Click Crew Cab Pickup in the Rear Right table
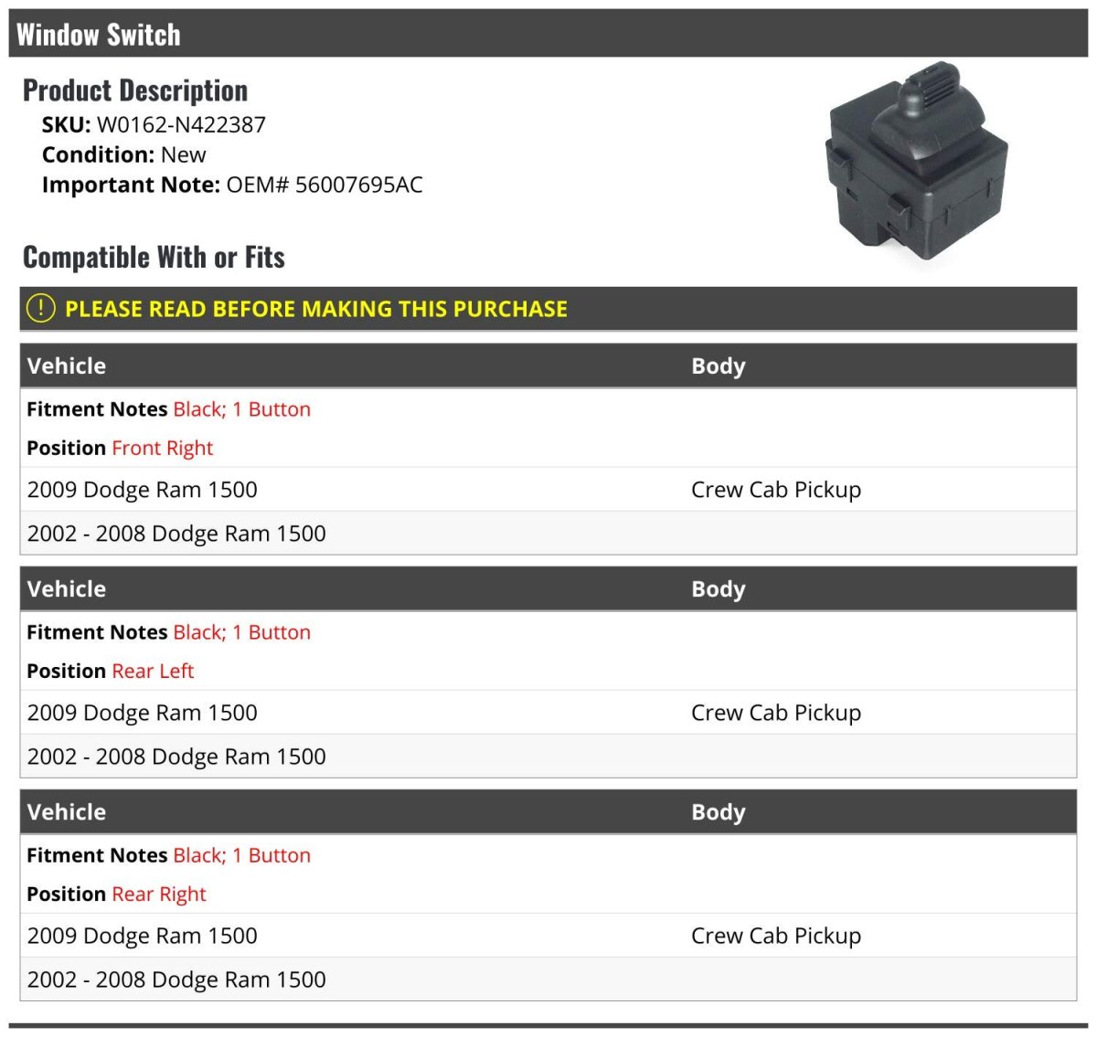The width and height of the screenshot is (1097, 1037). (776, 936)
